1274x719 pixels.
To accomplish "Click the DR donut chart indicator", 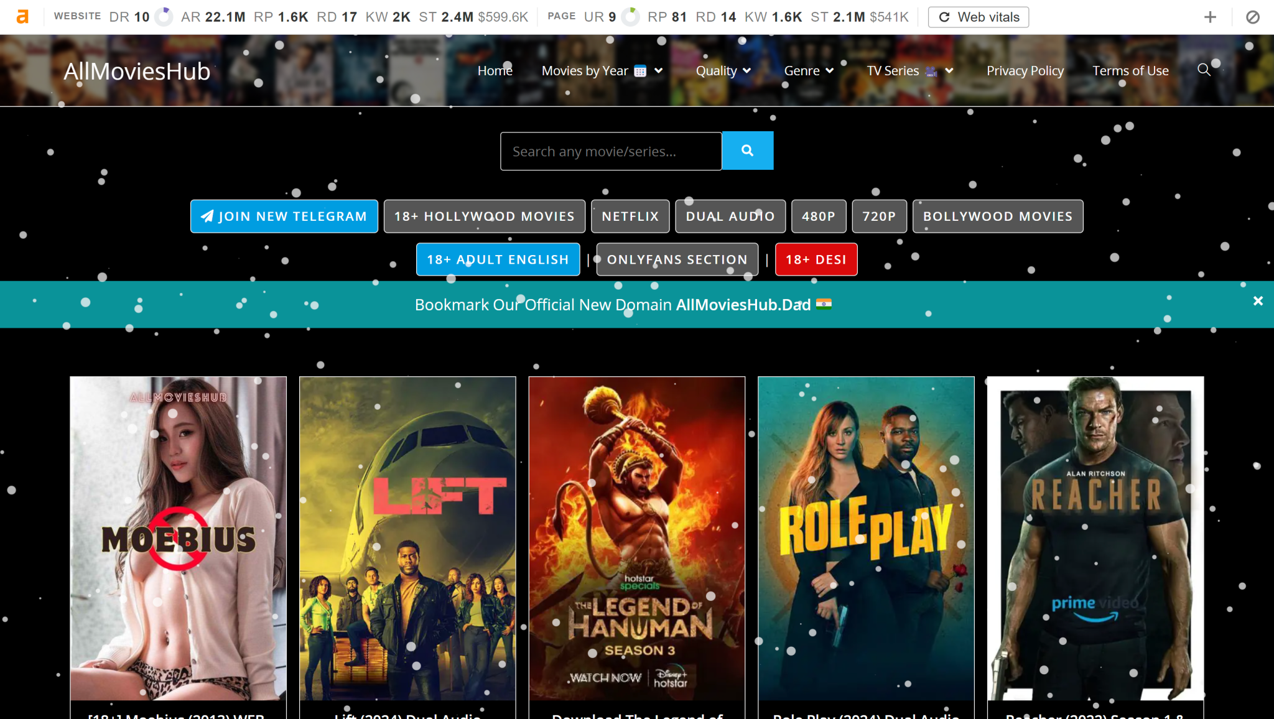I will coord(164,17).
